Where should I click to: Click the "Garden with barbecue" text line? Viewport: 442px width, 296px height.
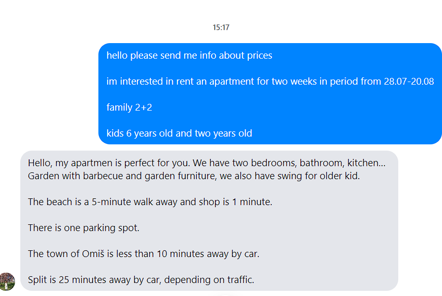(194, 176)
